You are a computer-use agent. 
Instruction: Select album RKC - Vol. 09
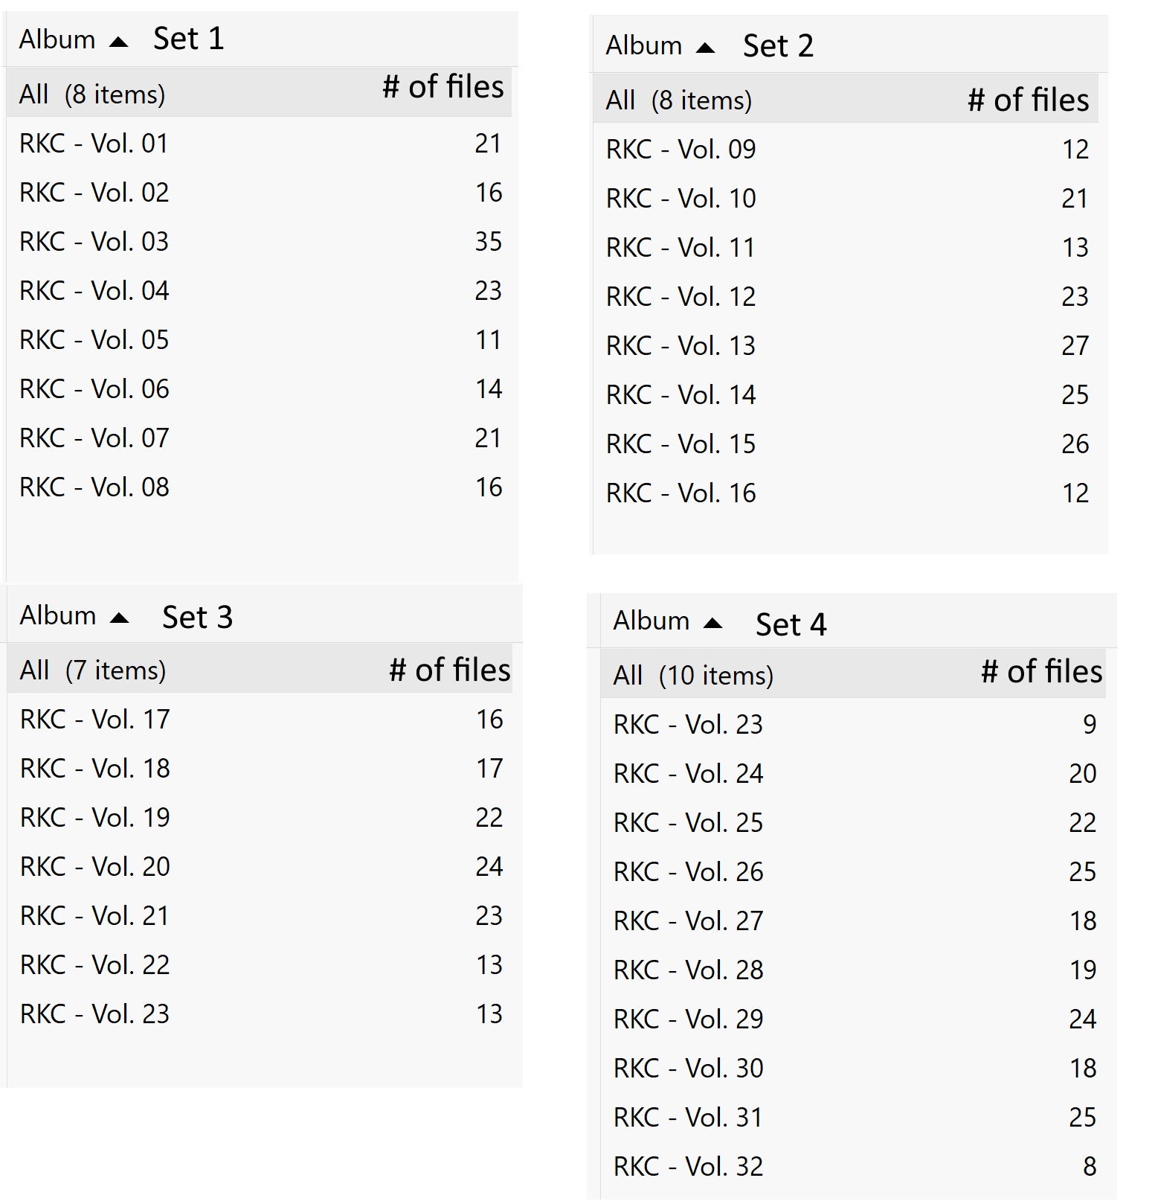[x=681, y=150]
